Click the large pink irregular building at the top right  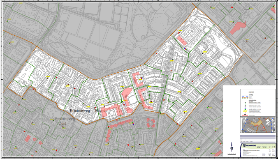click(237, 28)
